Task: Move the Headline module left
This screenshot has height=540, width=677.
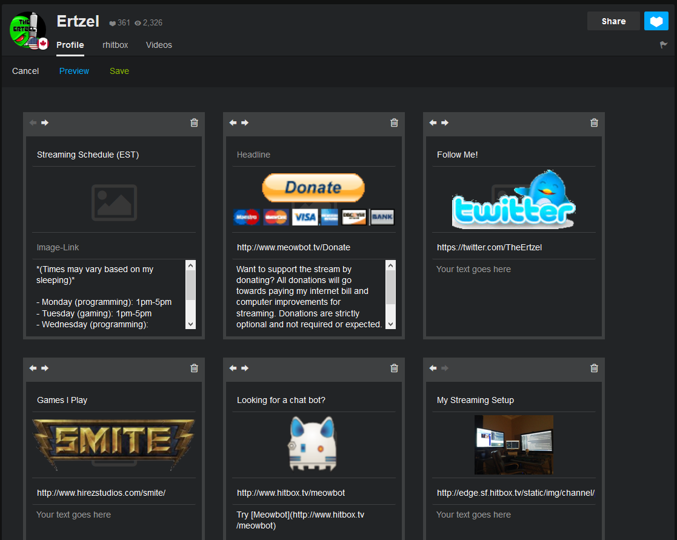Action: 233,122
